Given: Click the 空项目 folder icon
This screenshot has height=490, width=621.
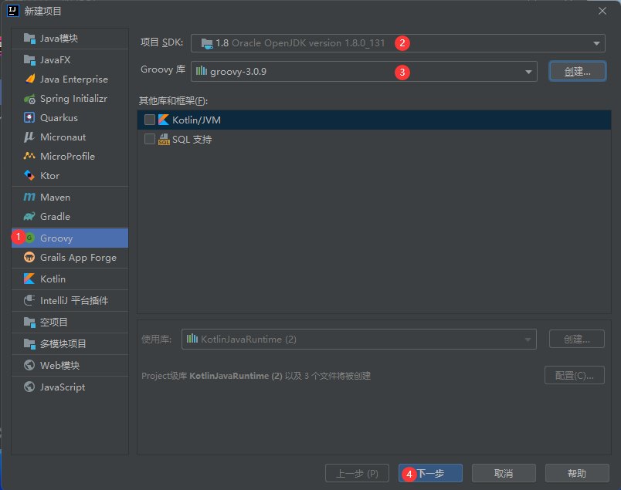Looking at the screenshot, I should pos(29,323).
